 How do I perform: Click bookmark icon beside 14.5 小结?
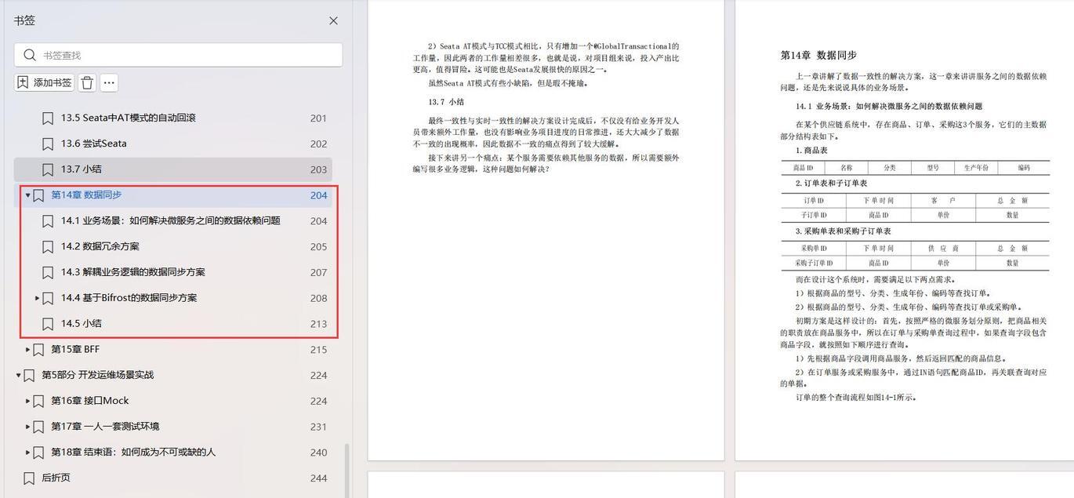(x=48, y=324)
